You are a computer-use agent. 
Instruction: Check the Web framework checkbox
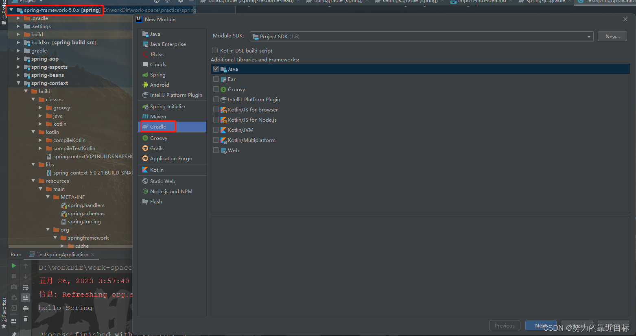point(216,151)
